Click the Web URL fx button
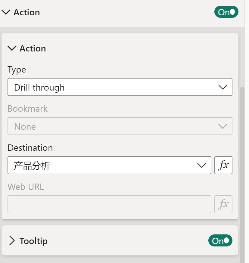 tap(223, 205)
